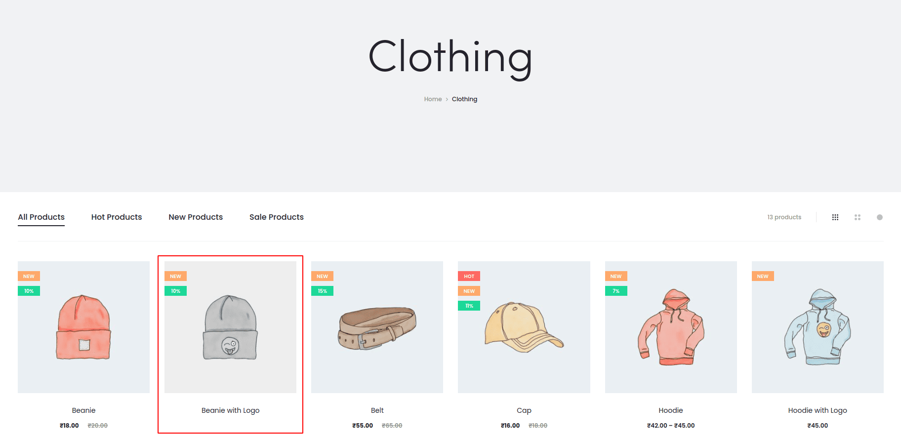The height and width of the screenshot is (440, 901).
Task: Open the Hoodie with Logo title link
Action: [817, 410]
